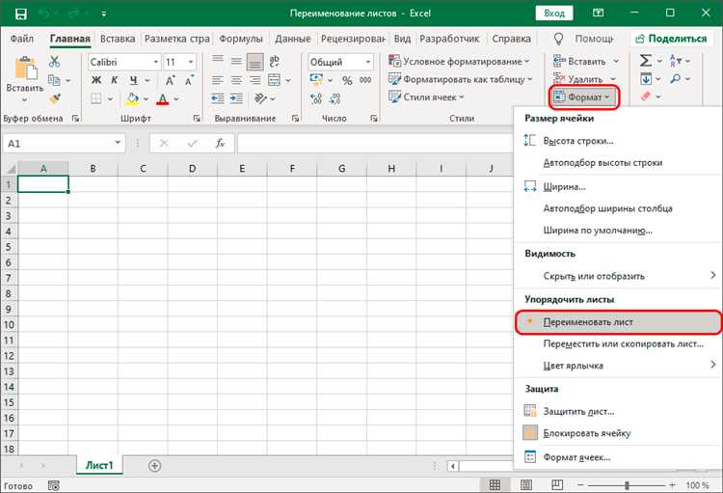Viewport: 723px width, 493px height.
Task: Click the Fill down icon
Action: pos(646,79)
